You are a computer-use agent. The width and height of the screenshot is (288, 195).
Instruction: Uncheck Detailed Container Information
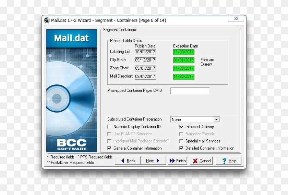[x=181, y=148]
